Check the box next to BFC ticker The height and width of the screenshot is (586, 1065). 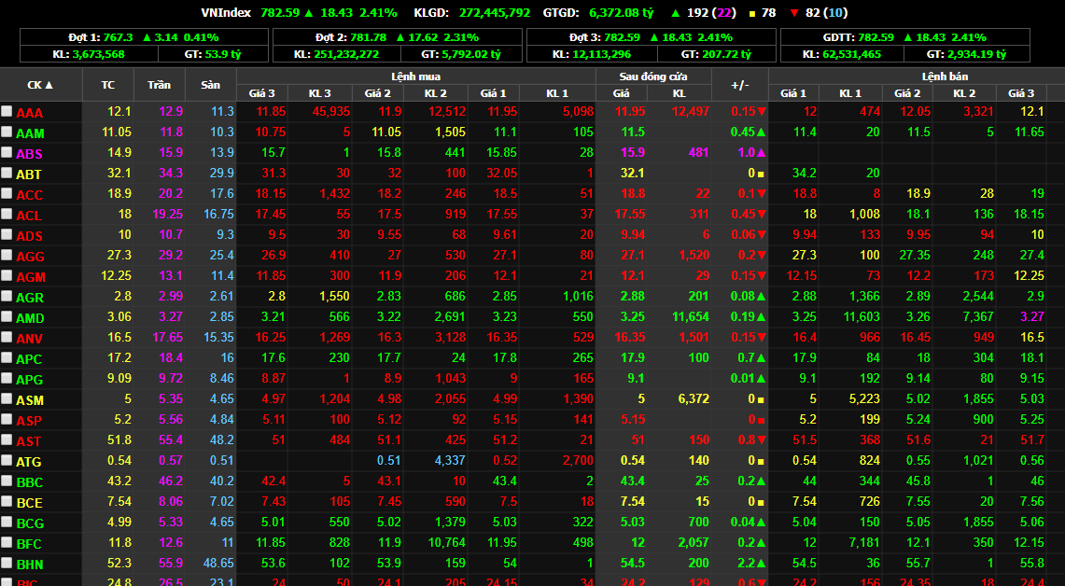[7, 542]
